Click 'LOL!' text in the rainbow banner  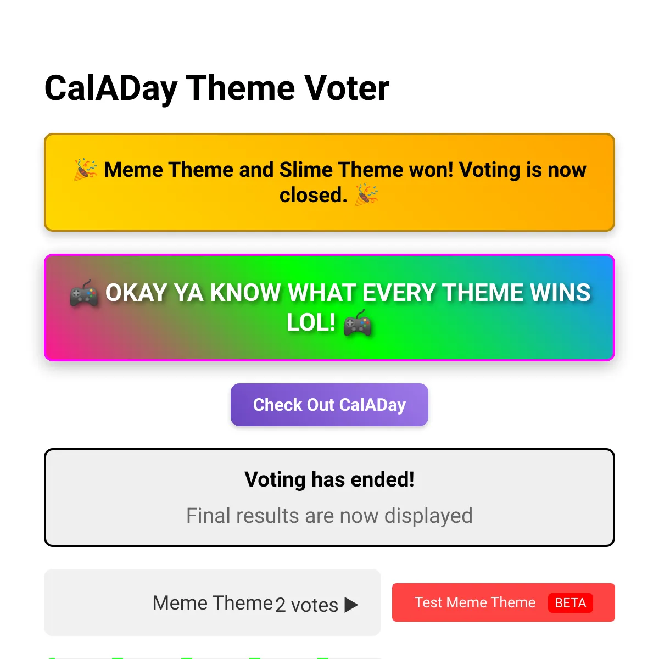click(x=311, y=322)
